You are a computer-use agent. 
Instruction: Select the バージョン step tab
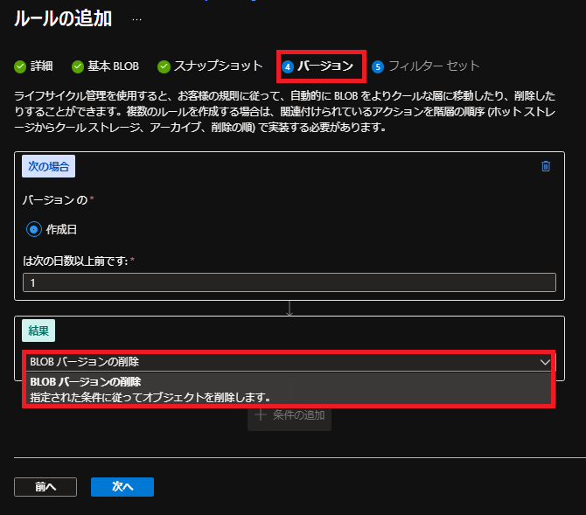[x=317, y=66]
